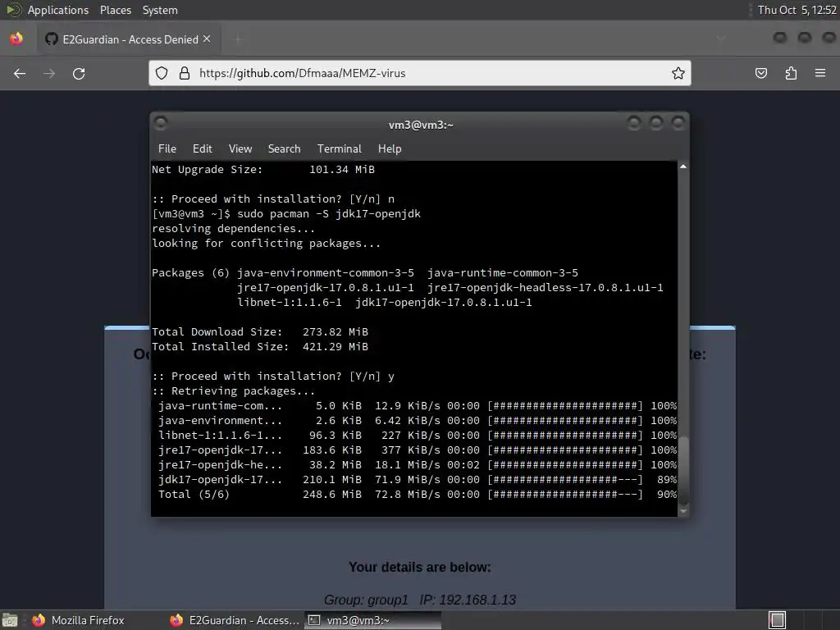The image size is (840, 630).
Task: Open the terminal Edit menu
Action: 203,149
